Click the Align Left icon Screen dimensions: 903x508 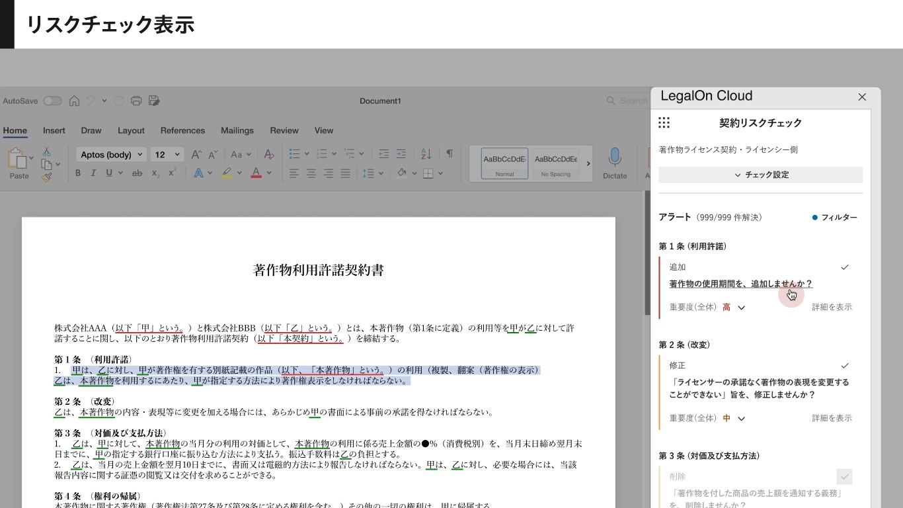(x=294, y=173)
